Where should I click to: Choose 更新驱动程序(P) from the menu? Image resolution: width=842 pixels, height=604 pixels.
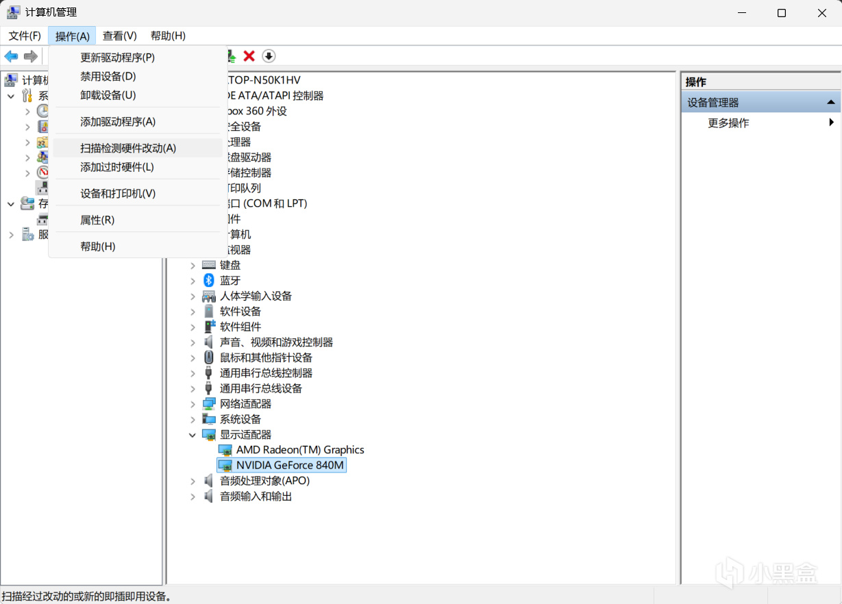[x=137, y=58]
